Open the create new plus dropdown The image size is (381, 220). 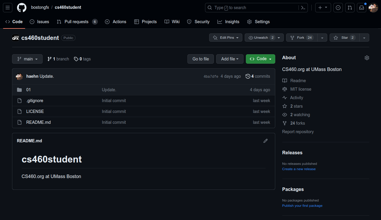323,8
